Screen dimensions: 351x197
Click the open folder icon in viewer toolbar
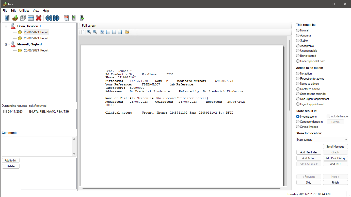coord(127,32)
